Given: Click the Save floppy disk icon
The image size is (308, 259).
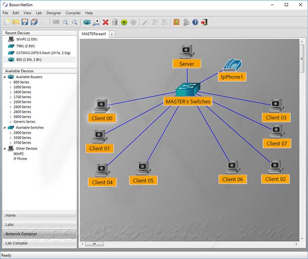Looking at the screenshot, I should click(25, 22).
